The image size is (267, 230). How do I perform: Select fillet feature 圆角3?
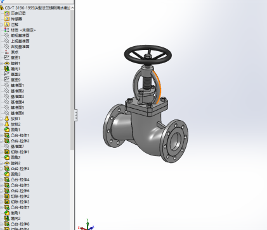coord(16,174)
